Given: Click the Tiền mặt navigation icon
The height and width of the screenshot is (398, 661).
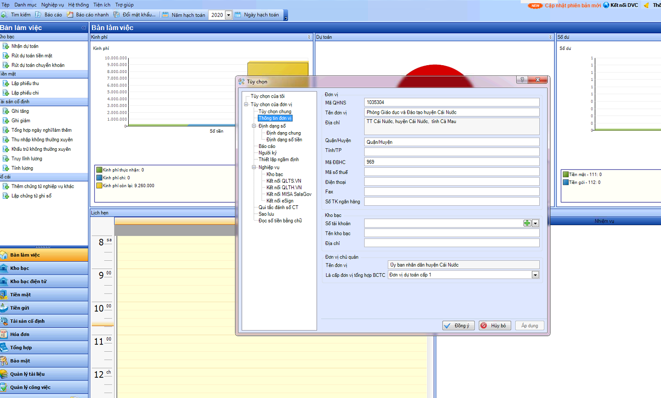Looking at the screenshot, I should [x=4, y=294].
